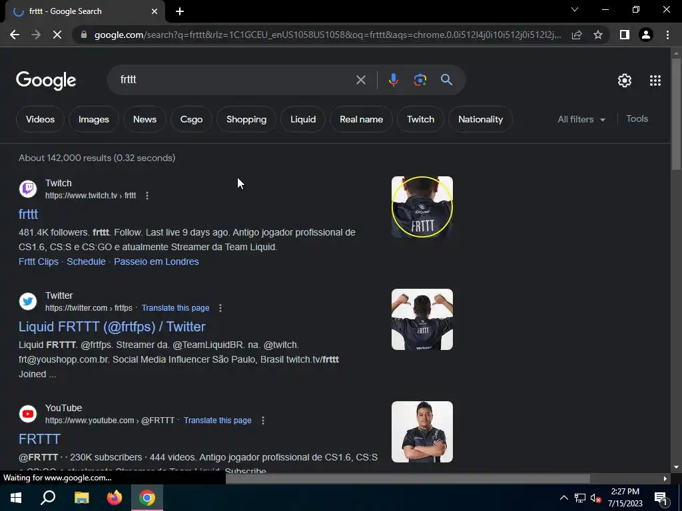Open the Google apps grid
Viewport: 682px width, 511px height.
coord(655,81)
